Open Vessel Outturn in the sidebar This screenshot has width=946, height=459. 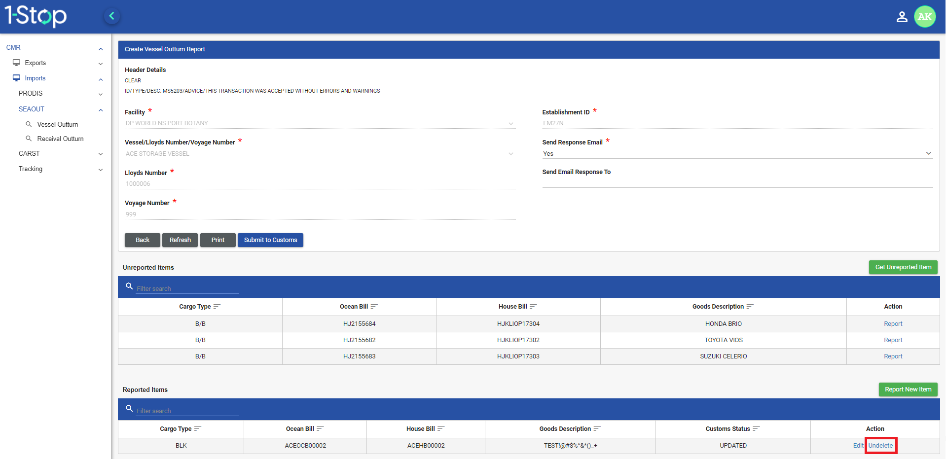57,125
